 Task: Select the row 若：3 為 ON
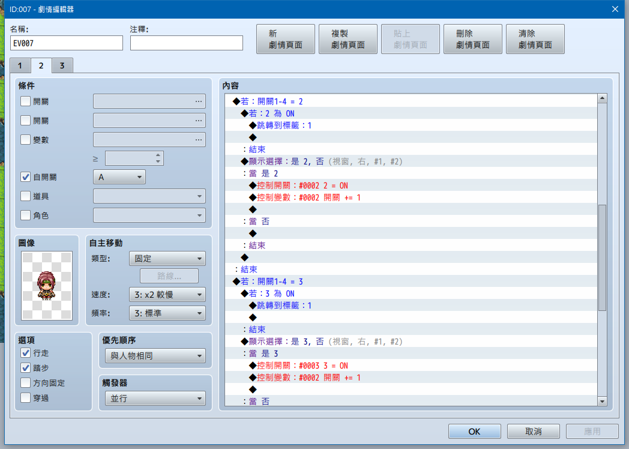[x=411, y=294]
